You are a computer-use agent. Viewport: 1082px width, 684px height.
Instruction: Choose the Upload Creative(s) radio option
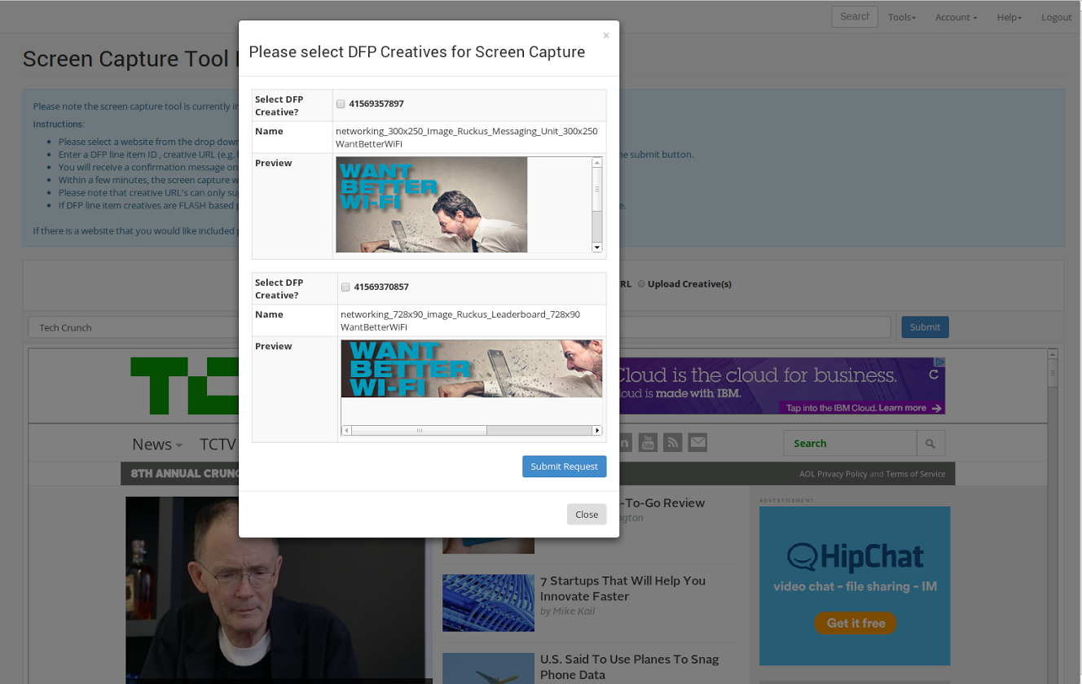click(641, 284)
